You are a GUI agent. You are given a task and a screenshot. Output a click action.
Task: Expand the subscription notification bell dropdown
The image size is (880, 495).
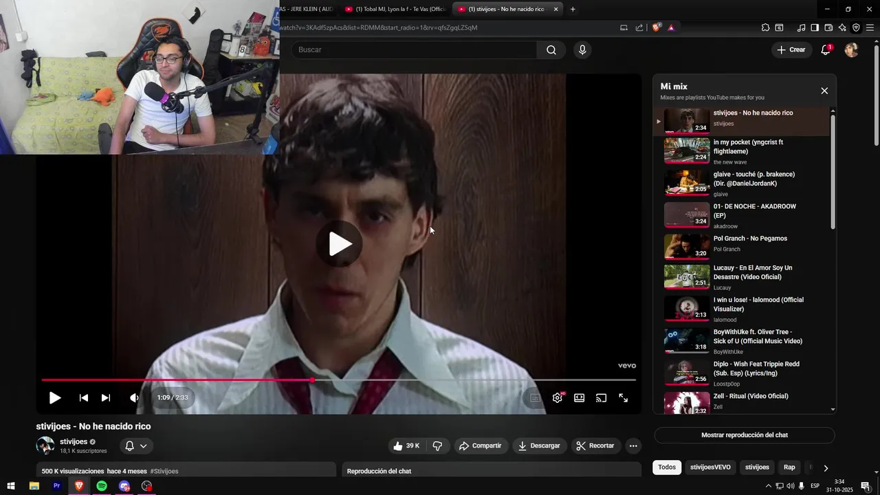[x=135, y=446]
